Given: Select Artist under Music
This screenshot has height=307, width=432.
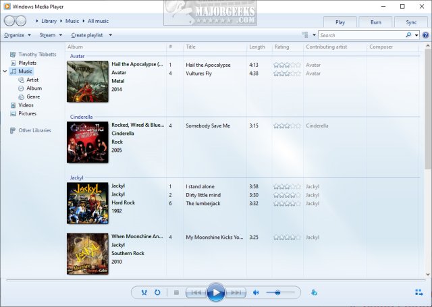Looking at the screenshot, I should (x=28, y=80).
